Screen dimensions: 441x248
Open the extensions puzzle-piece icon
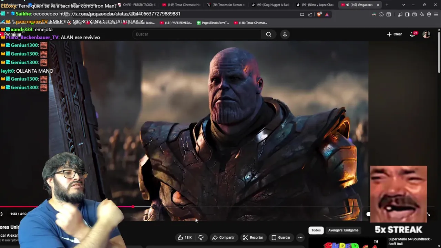381,14
